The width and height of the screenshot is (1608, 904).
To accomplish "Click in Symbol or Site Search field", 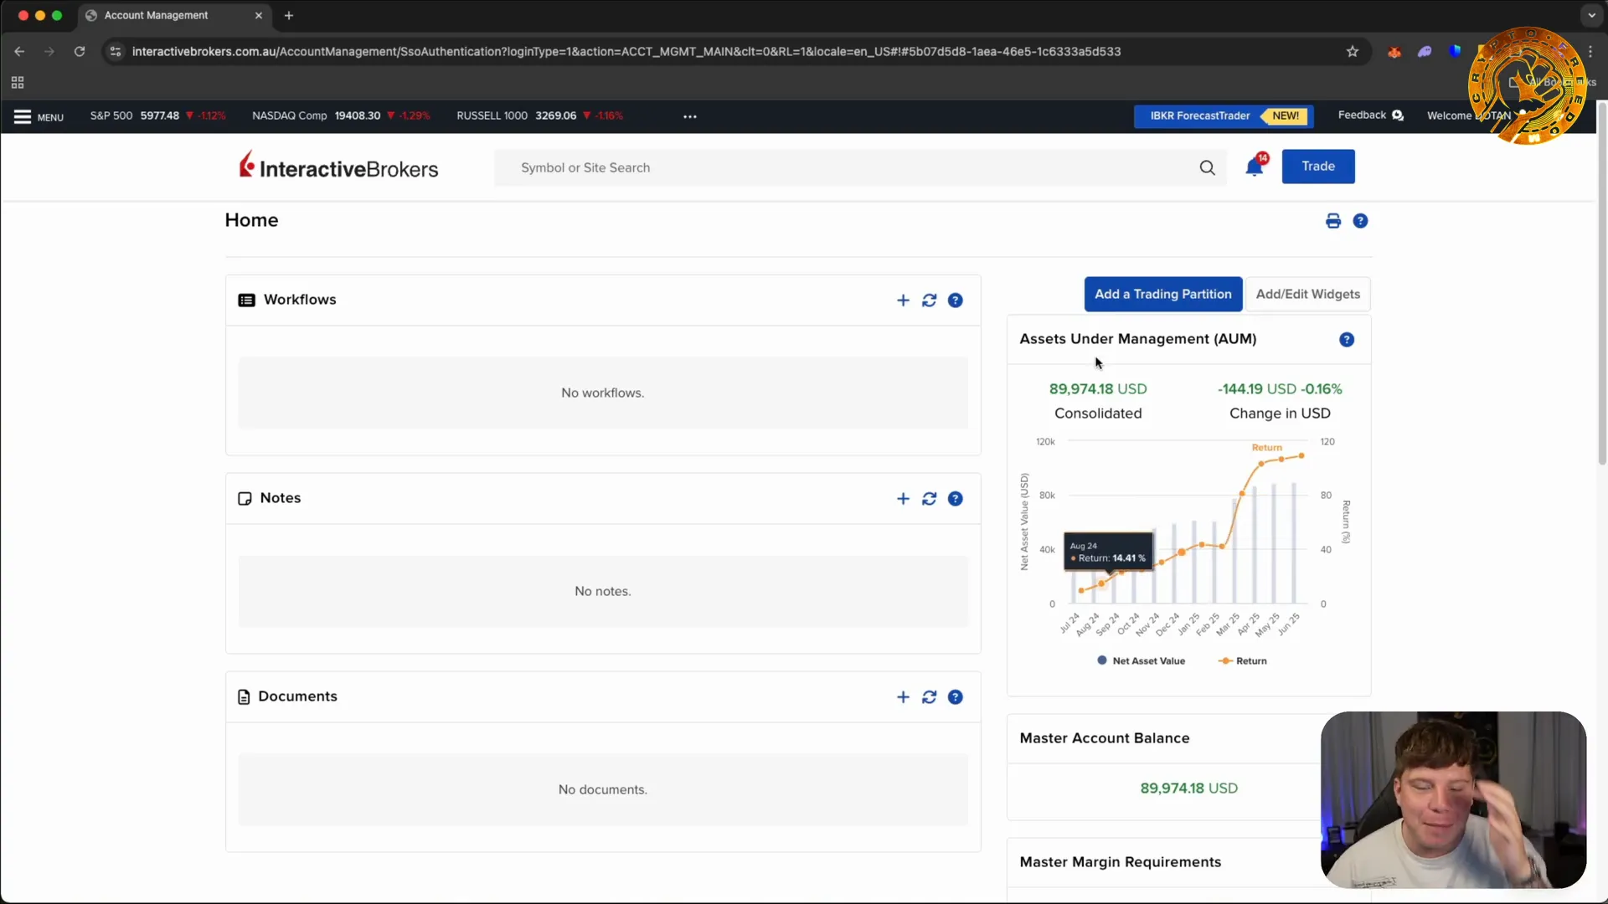I will [860, 167].
